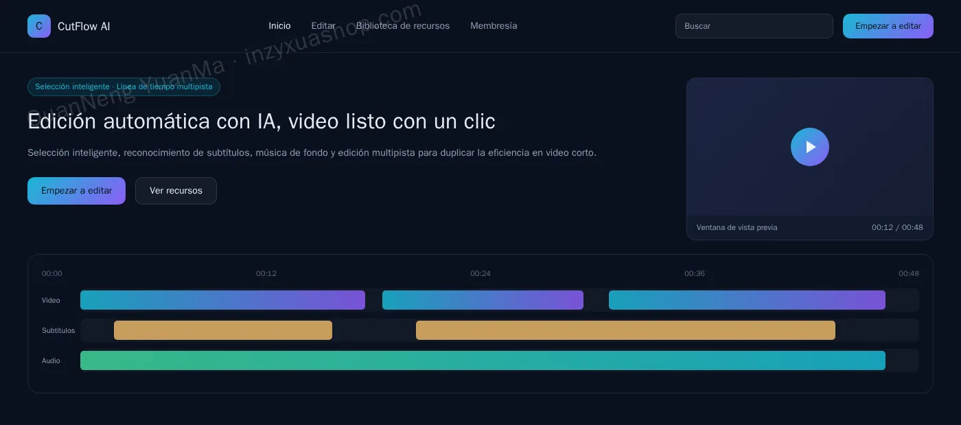
Task: Jump to the 00:24 timeline marker
Action: click(480, 273)
